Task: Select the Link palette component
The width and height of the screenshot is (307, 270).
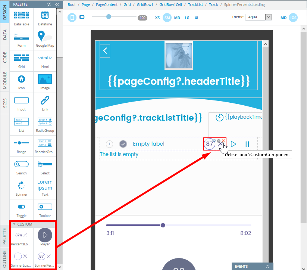Action: click(x=45, y=104)
